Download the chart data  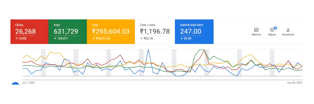[x=288, y=30]
